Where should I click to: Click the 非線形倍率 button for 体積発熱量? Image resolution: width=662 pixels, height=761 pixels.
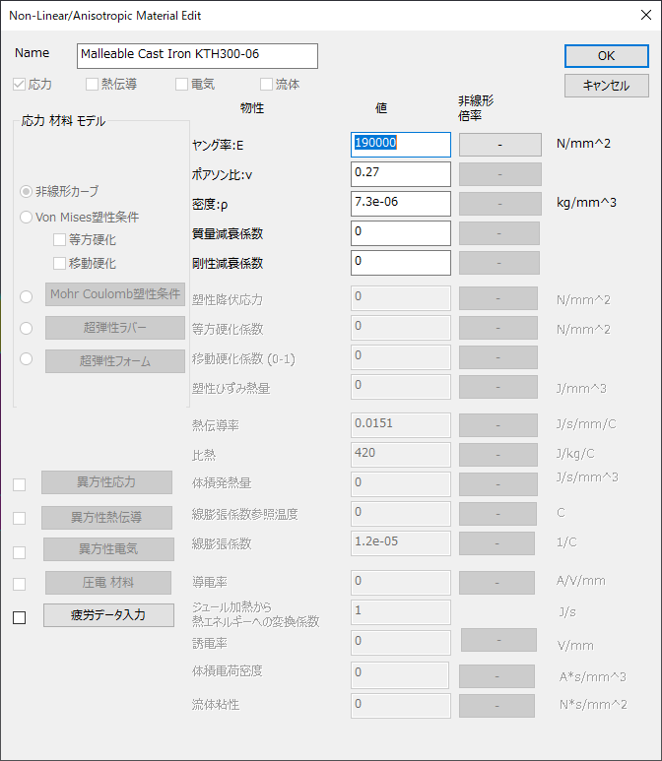click(x=498, y=484)
